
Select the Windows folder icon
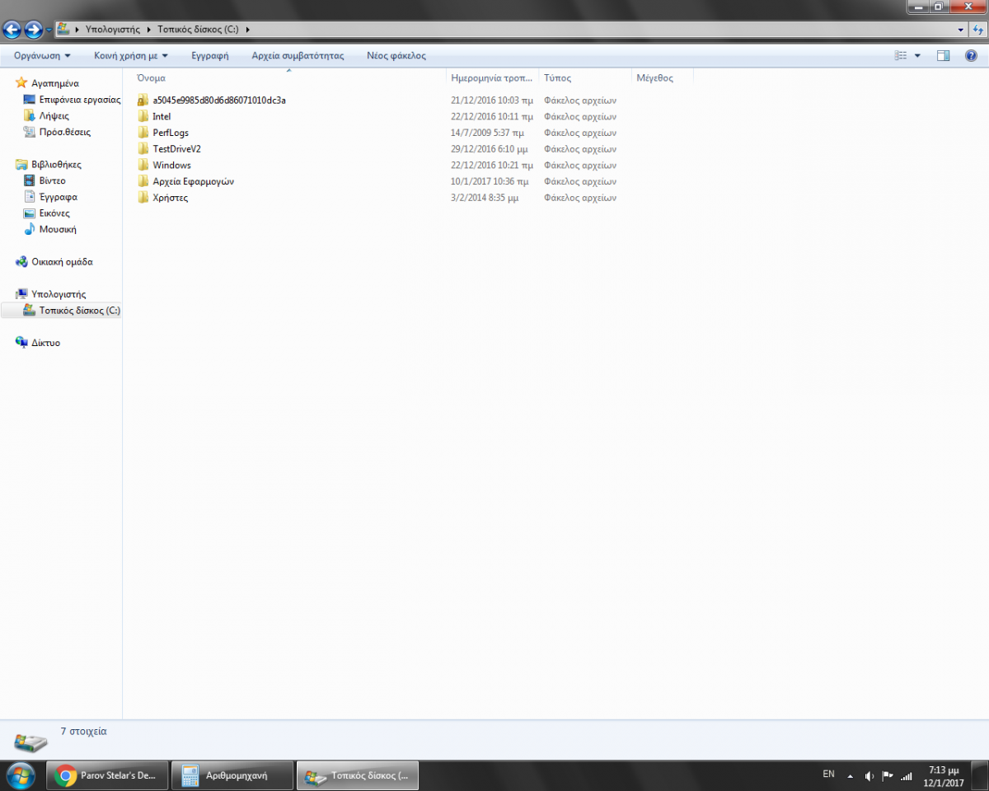tap(143, 165)
